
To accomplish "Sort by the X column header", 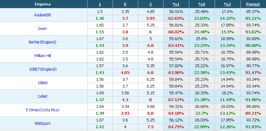I will point(125,4).
